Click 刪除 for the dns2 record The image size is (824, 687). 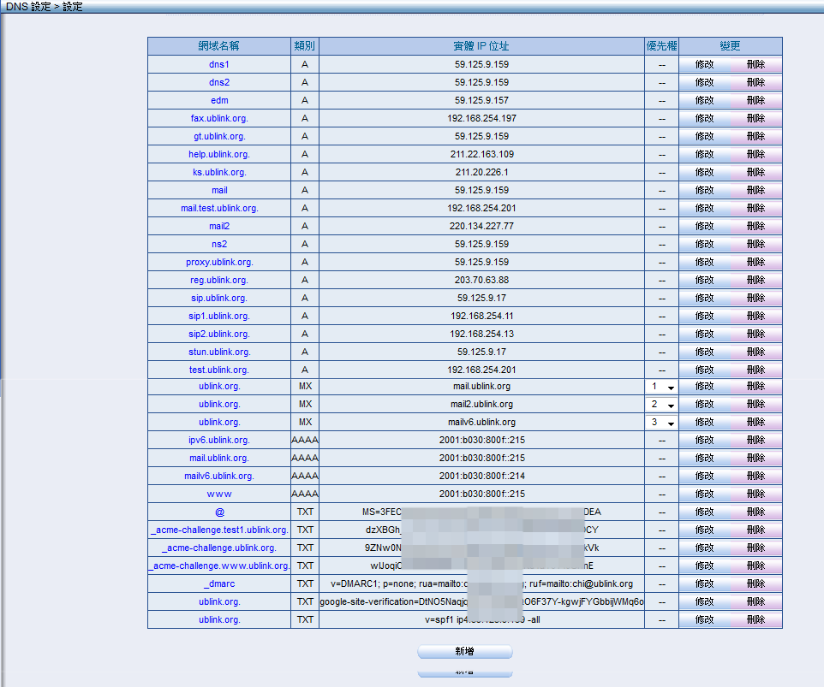[755, 82]
